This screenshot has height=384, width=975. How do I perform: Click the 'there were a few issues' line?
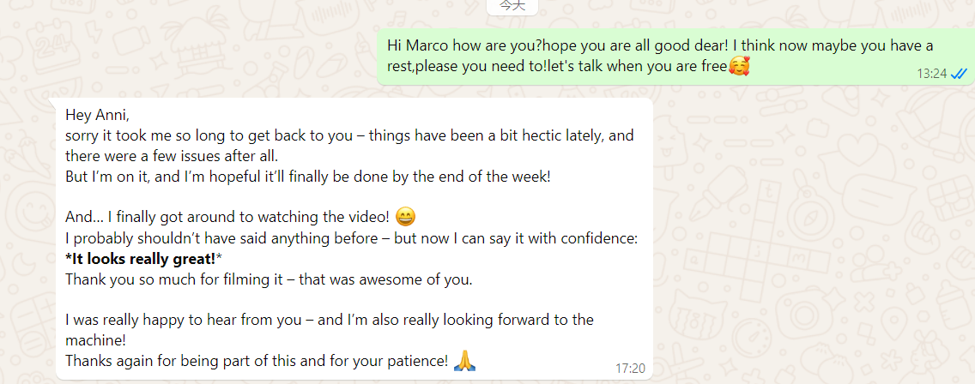point(172,156)
